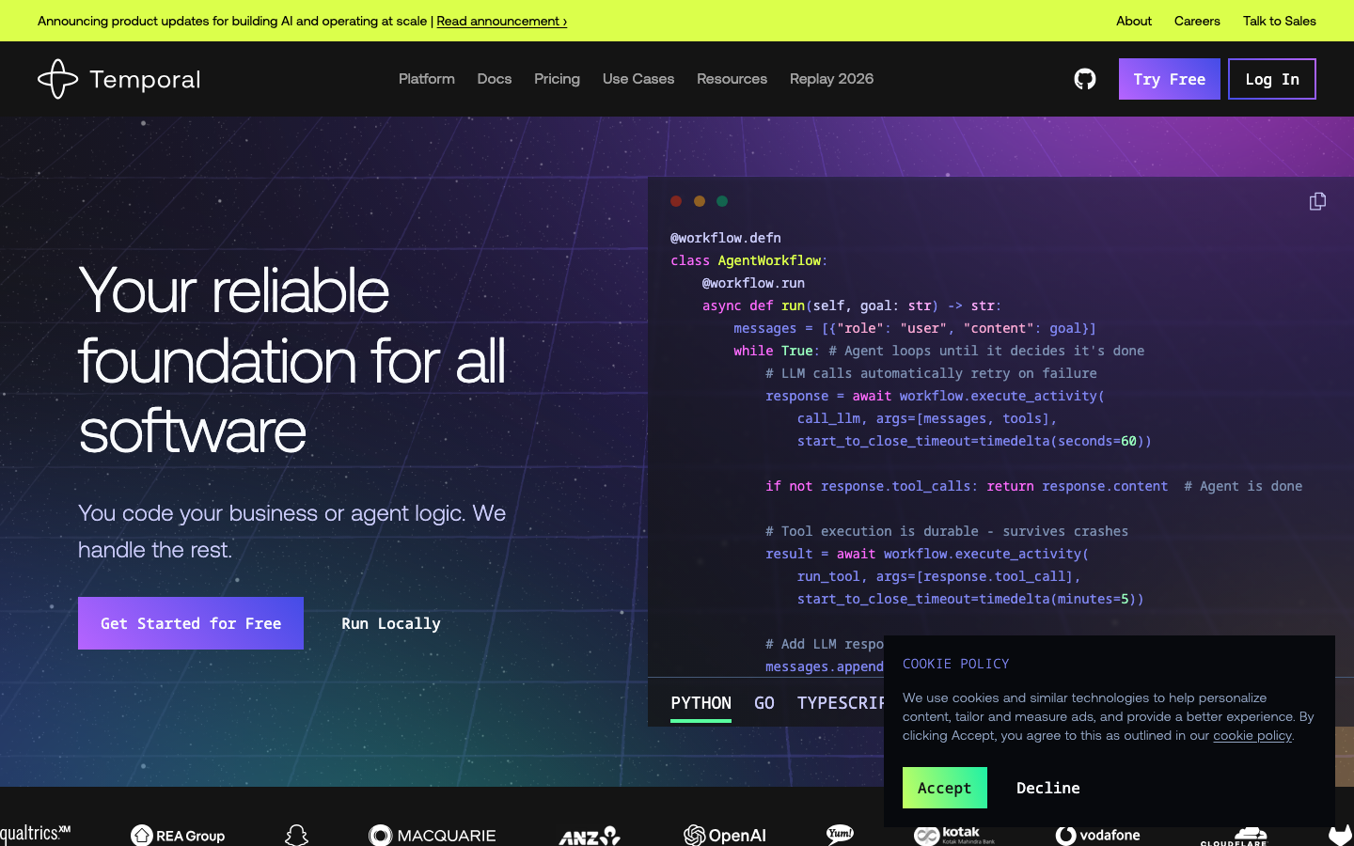Click the Temporal logo
This screenshot has height=846, width=1354.
(x=119, y=79)
